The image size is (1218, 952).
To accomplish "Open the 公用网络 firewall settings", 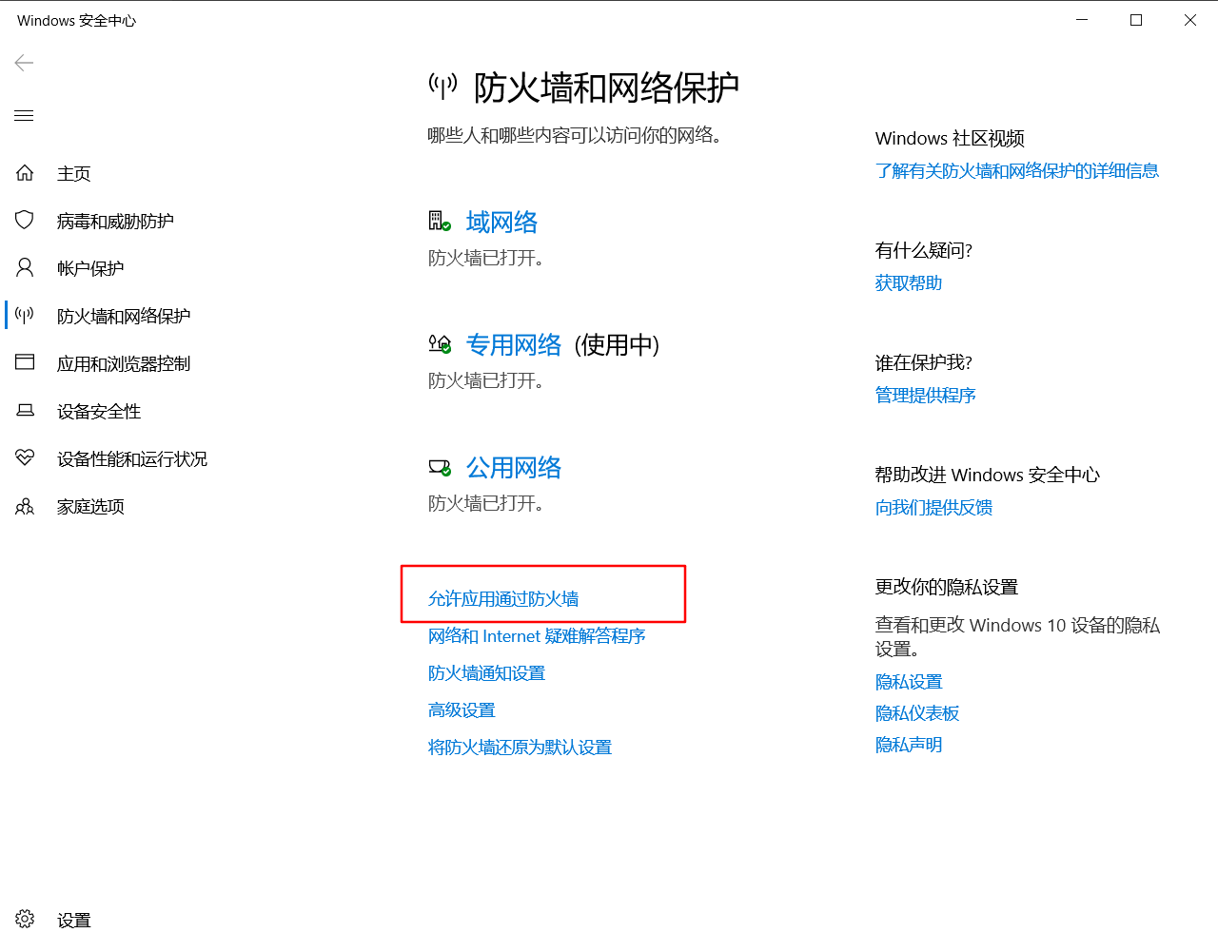I will (x=514, y=467).
